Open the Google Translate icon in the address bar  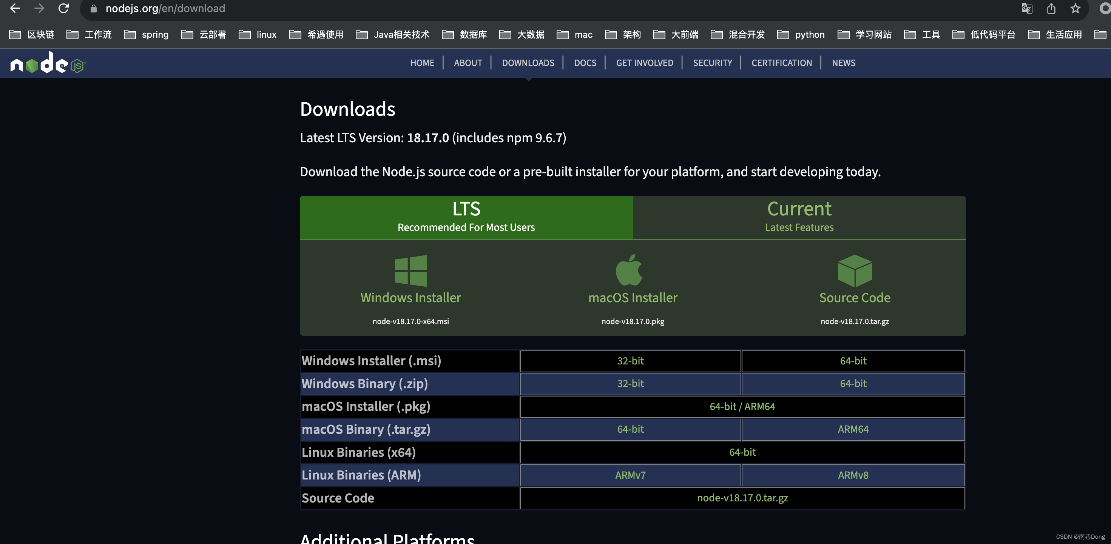[x=1027, y=8]
